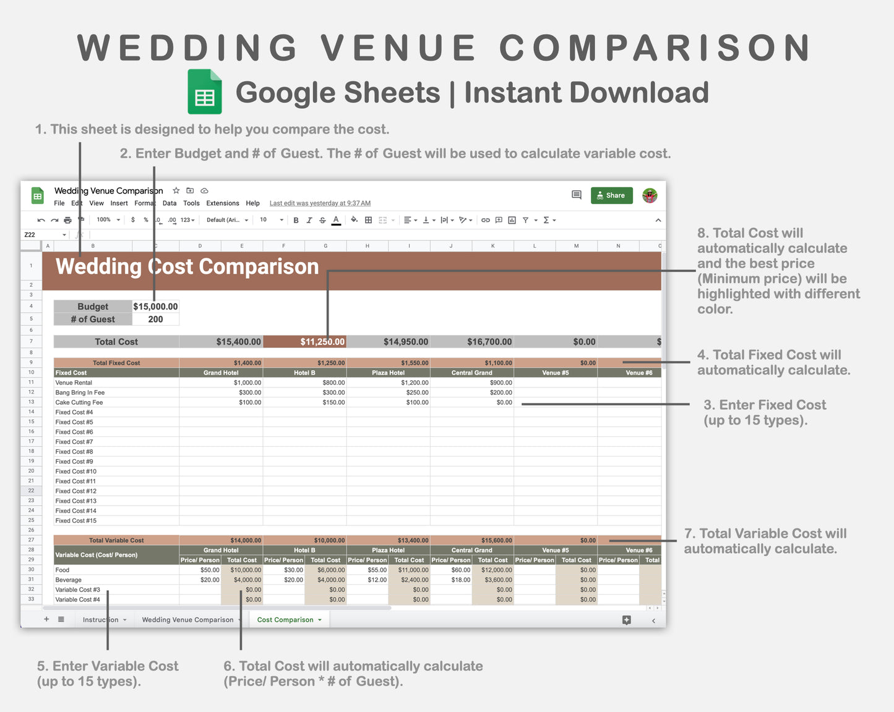Image resolution: width=894 pixels, height=712 pixels.
Task: Toggle bold formatting
Action: 296,219
